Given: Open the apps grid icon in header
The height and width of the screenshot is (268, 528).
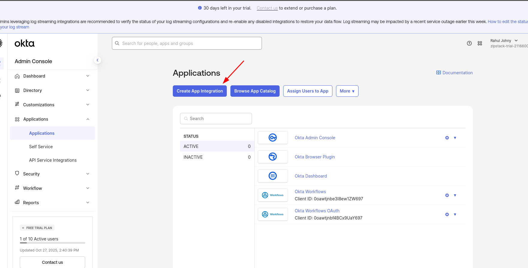Looking at the screenshot, I should click(x=480, y=43).
